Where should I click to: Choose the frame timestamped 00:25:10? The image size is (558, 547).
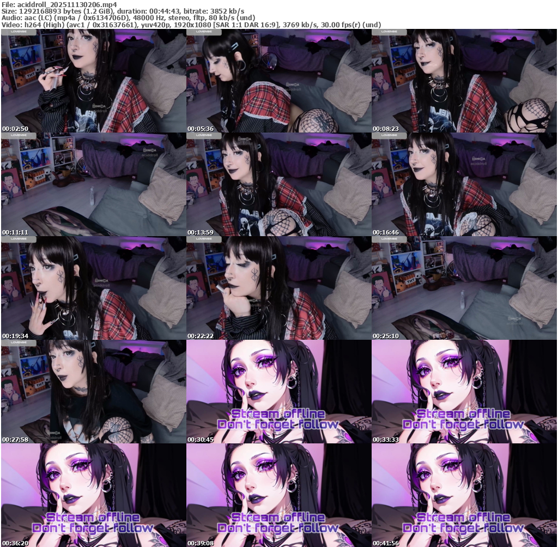(x=464, y=288)
